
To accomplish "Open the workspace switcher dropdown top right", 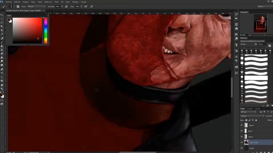I will pyautogui.click(x=265, y=6).
